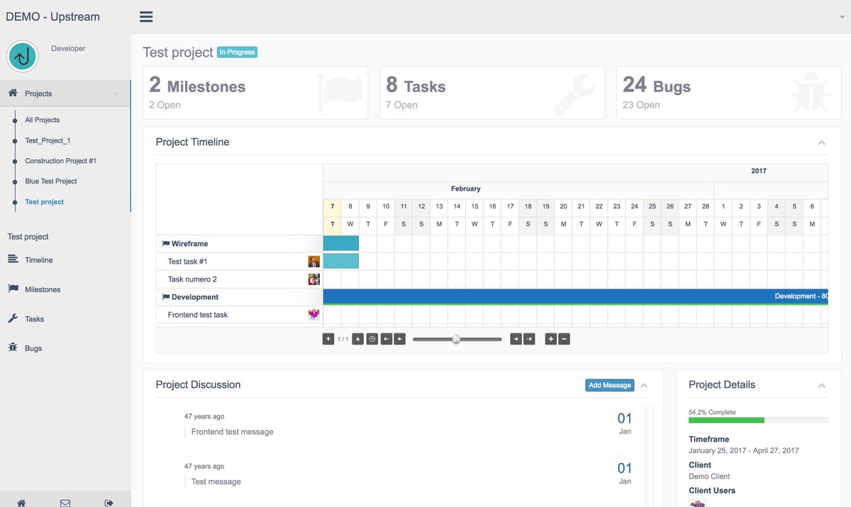
Task: Open the top-right user dropdown chevron
Action: (x=842, y=16)
